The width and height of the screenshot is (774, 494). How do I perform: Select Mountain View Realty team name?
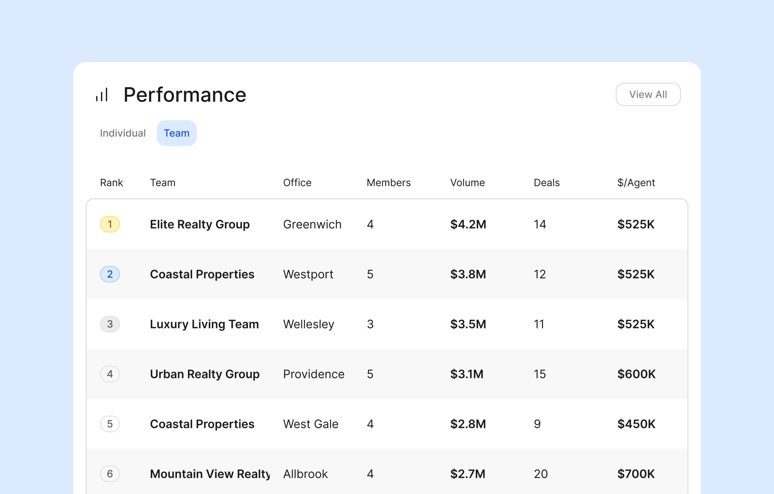click(x=210, y=474)
